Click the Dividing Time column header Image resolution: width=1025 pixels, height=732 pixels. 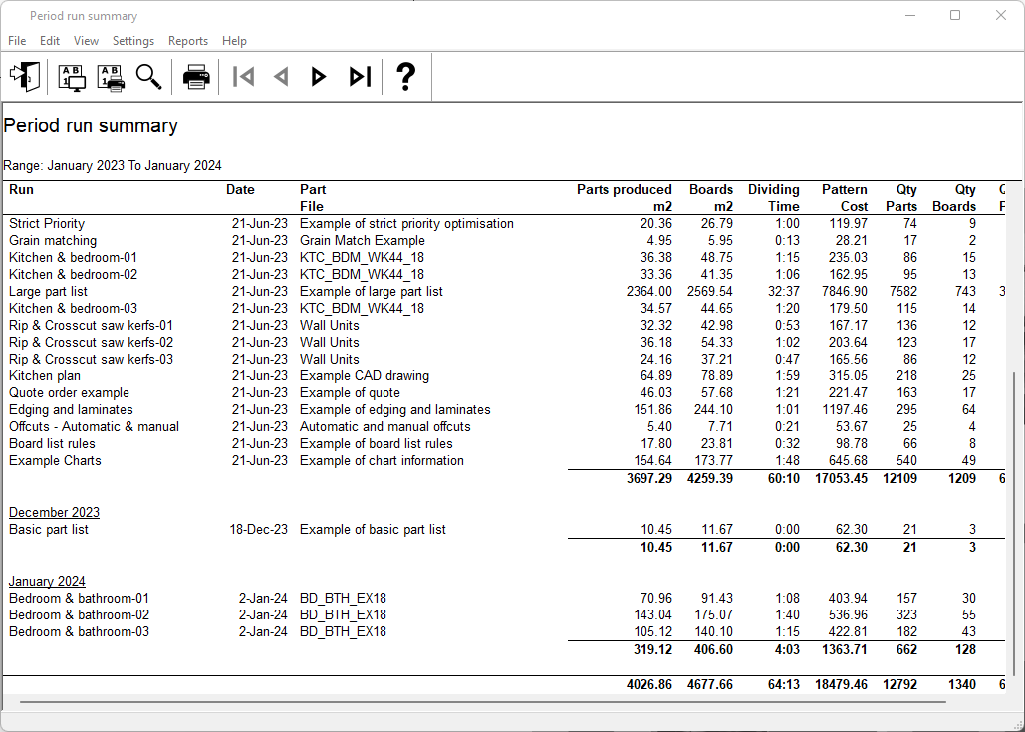pos(773,198)
